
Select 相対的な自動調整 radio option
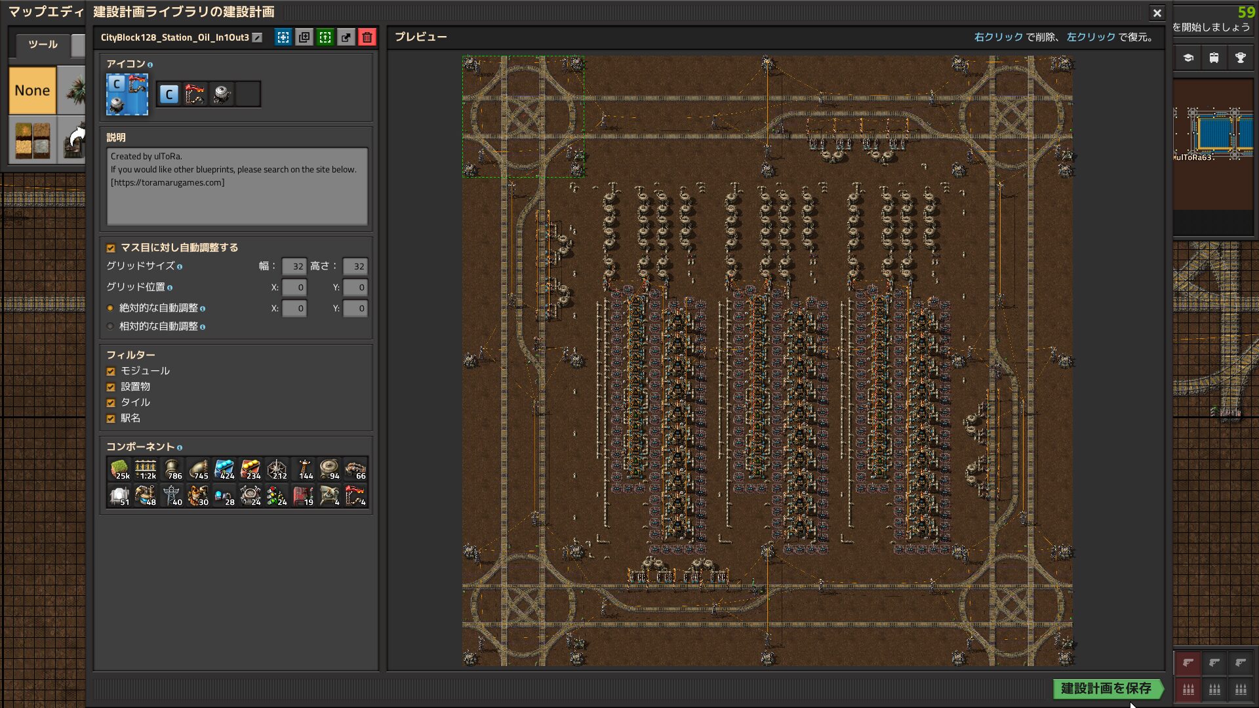(x=110, y=326)
